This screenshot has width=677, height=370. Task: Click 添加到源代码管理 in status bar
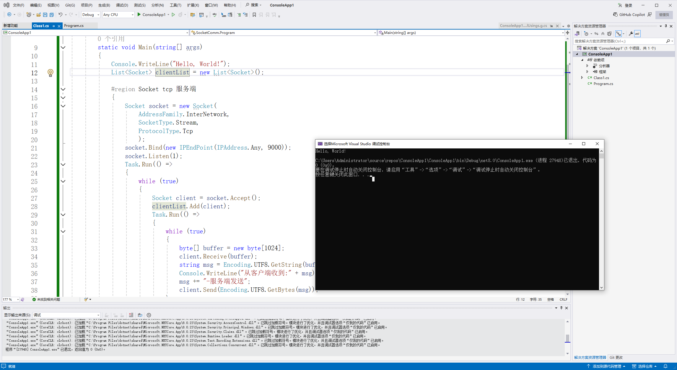[607, 366]
